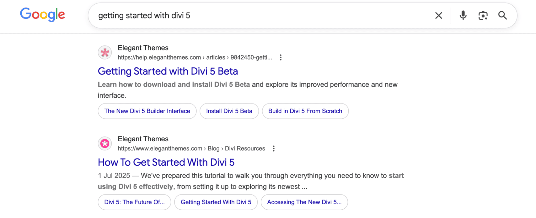Screen dimensions: 536x218
Task: Click the www.elegantthemes.com Blog breadcrumb URL
Action: (x=191, y=149)
